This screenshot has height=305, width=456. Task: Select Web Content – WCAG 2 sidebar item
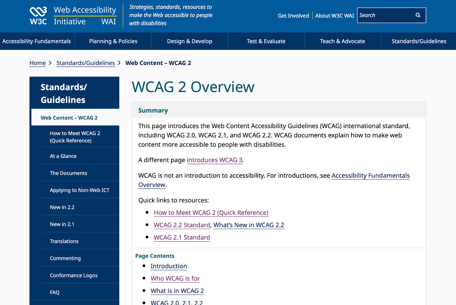pyautogui.click(x=75, y=118)
